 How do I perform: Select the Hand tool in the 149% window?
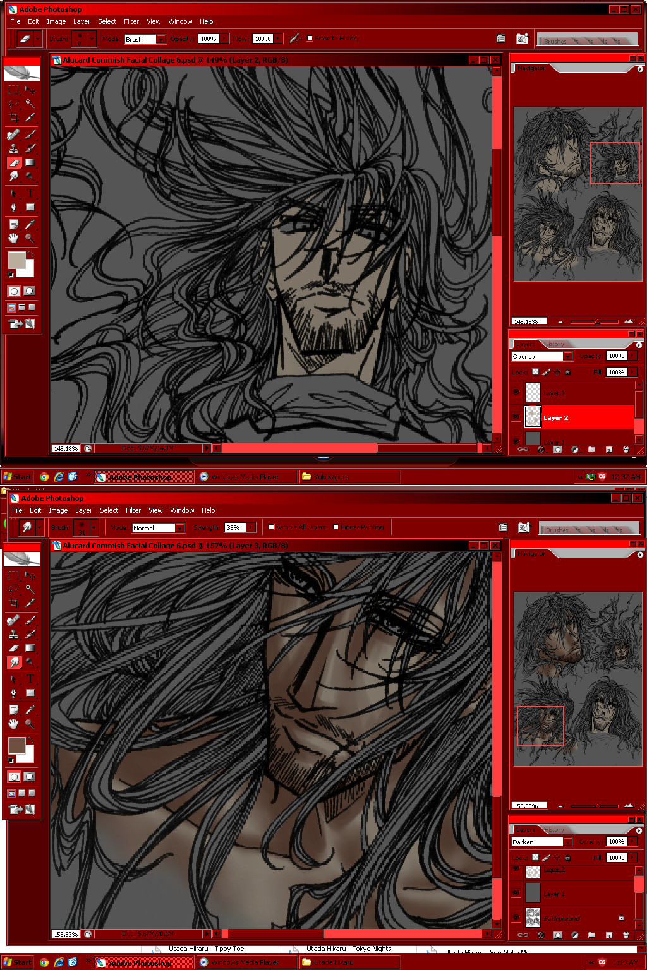[x=13, y=237]
